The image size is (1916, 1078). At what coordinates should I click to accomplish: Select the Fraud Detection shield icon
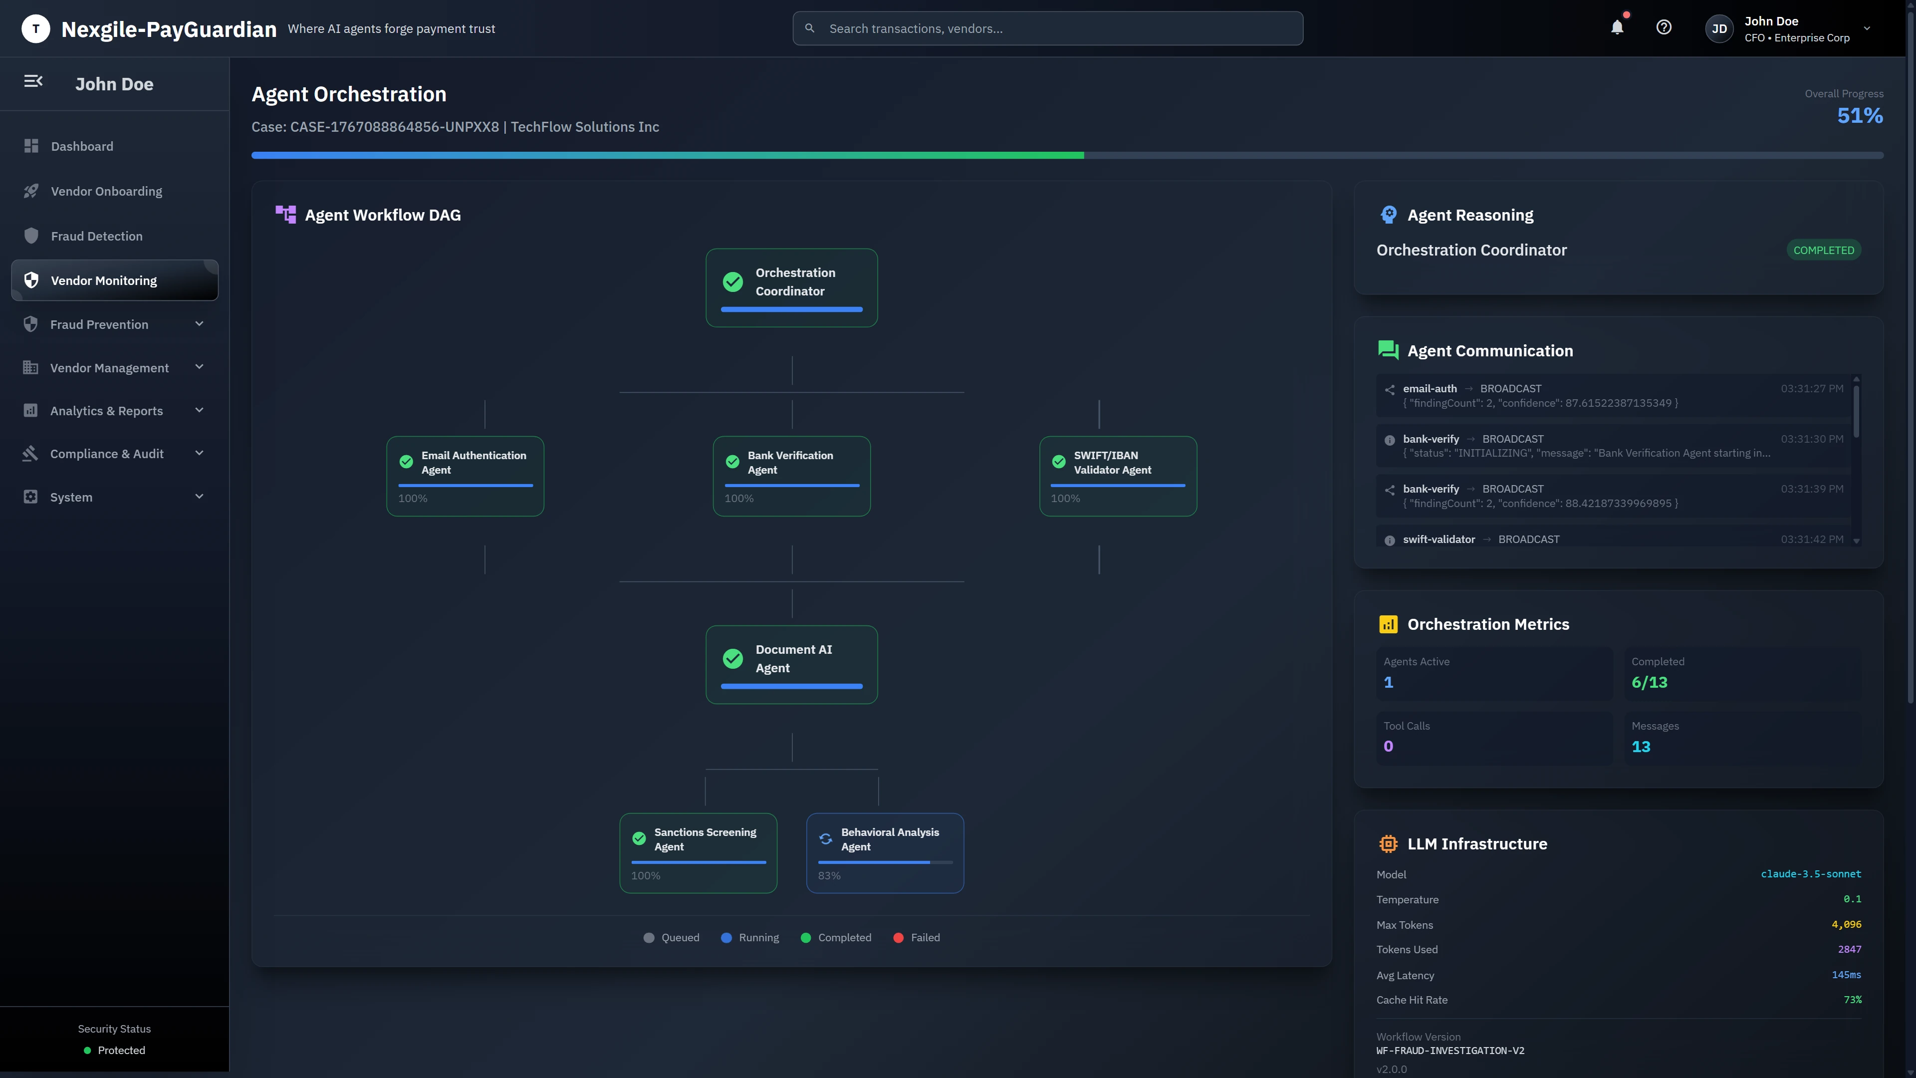tap(30, 235)
